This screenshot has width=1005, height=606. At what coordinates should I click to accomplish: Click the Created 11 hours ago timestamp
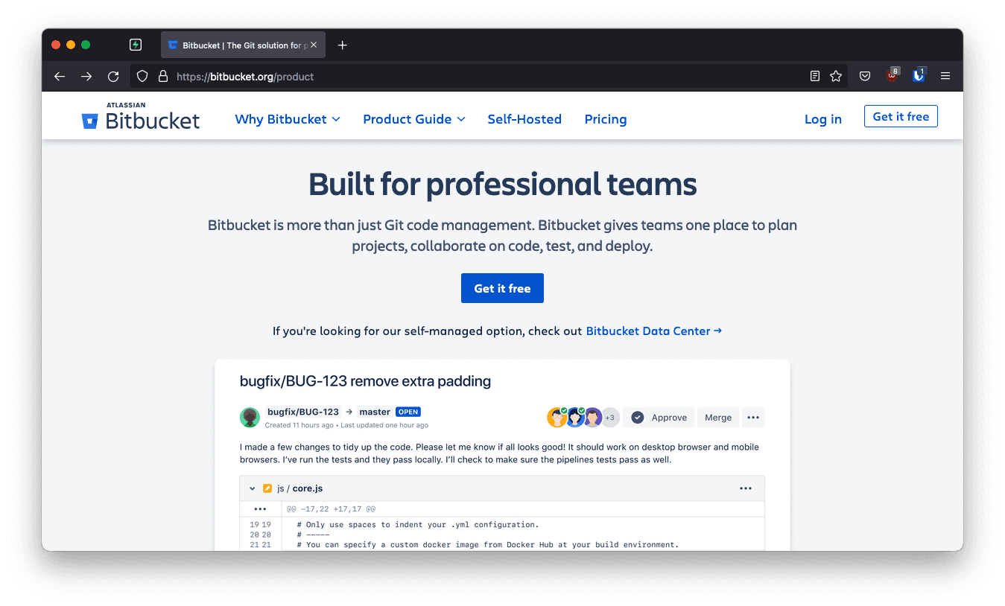click(x=299, y=425)
